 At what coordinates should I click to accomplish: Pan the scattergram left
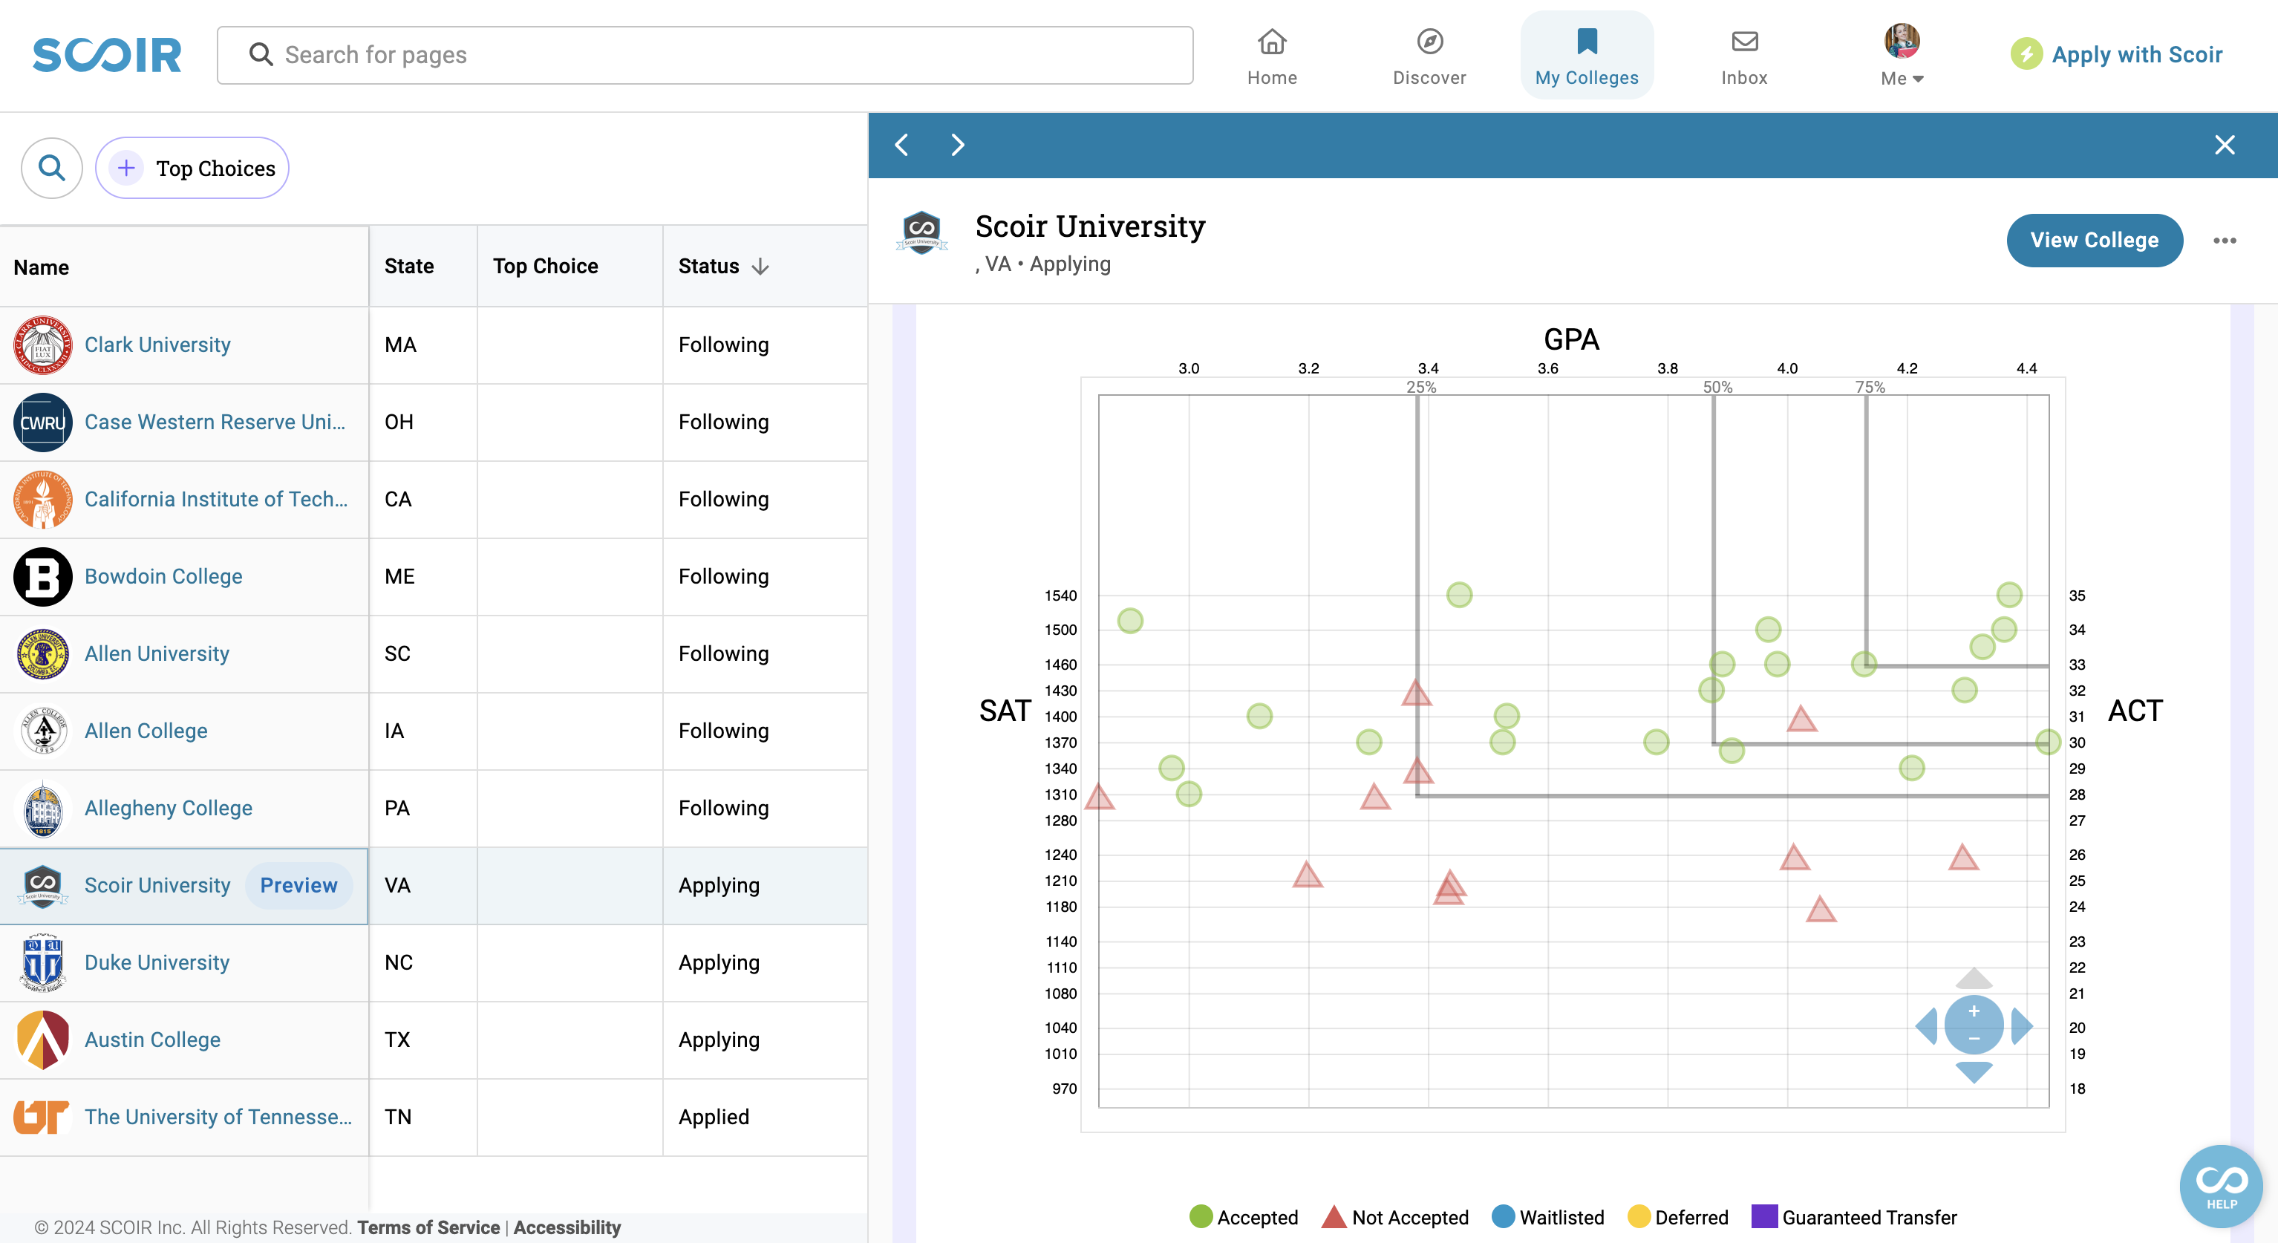1926,1025
